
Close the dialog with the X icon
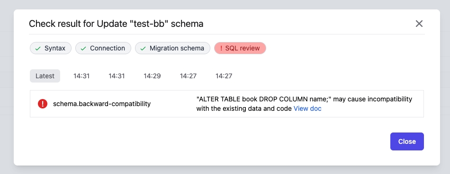pos(419,24)
